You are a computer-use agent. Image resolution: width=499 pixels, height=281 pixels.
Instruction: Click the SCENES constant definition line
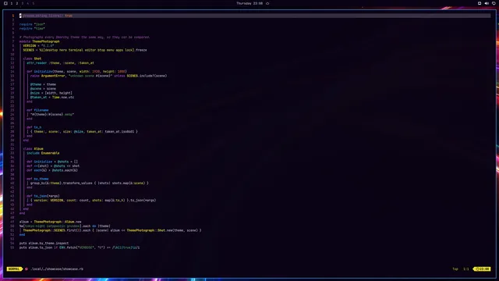coord(85,50)
